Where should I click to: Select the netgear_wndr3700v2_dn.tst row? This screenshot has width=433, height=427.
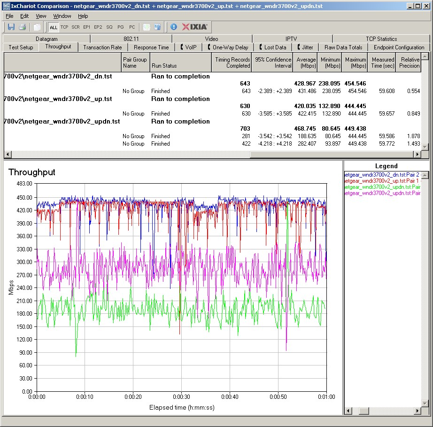pyautogui.click(x=212, y=76)
